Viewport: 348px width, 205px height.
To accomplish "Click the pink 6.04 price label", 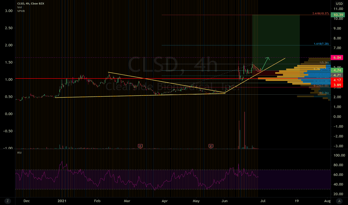I will coord(337,58).
